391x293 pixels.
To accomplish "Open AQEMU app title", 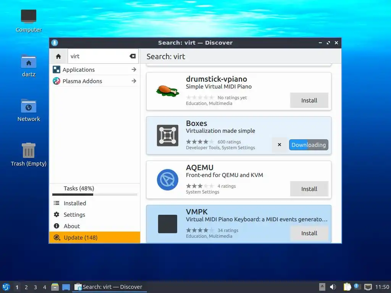I will tap(200, 168).
